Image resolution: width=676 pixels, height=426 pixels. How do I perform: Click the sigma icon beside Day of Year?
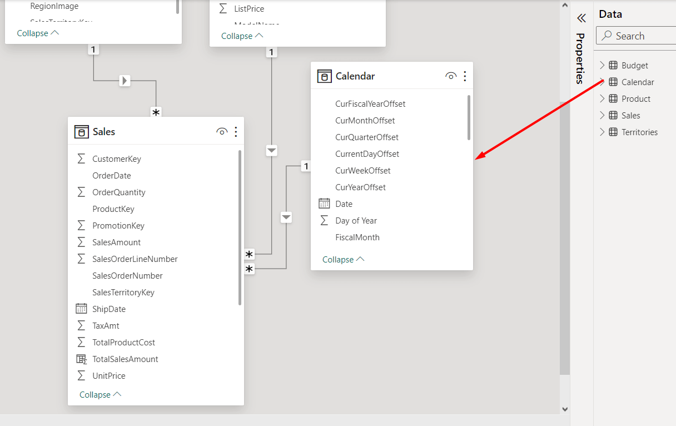[x=324, y=220]
